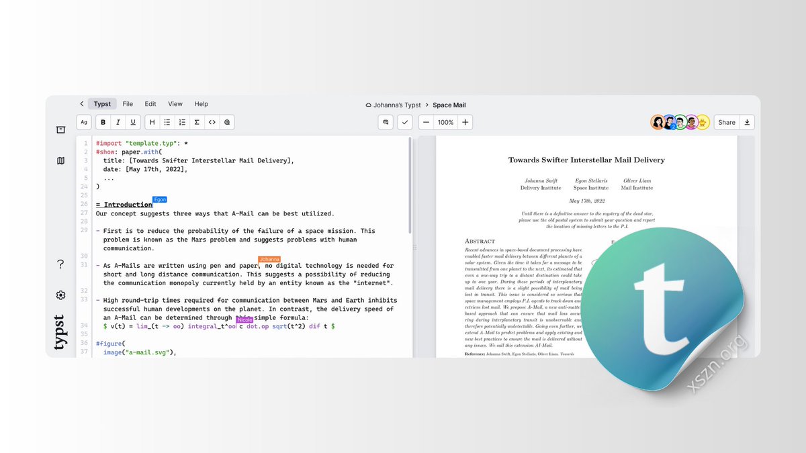The image size is (806, 453).
Task: Open Johanna's Typst in breadcrumb
Action: click(393, 105)
